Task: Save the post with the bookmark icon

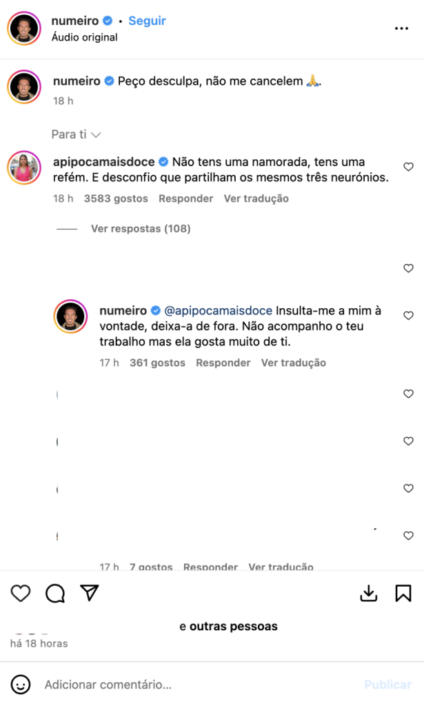Action: tap(403, 593)
